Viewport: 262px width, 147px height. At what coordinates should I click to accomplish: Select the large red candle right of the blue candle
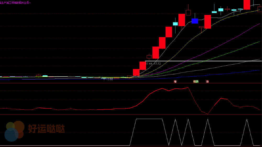(208, 22)
